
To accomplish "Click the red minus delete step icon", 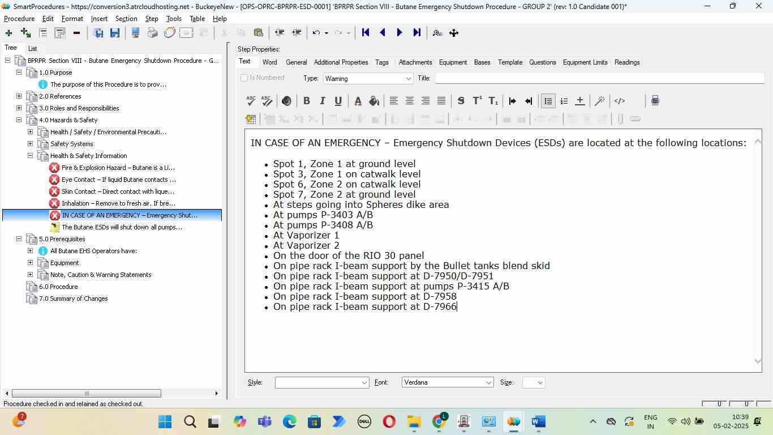I will tap(76, 33).
